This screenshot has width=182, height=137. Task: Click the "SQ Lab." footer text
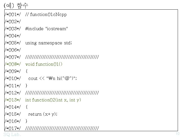(12, 134)
